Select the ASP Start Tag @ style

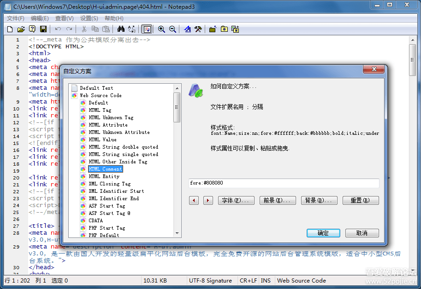(110, 213)
